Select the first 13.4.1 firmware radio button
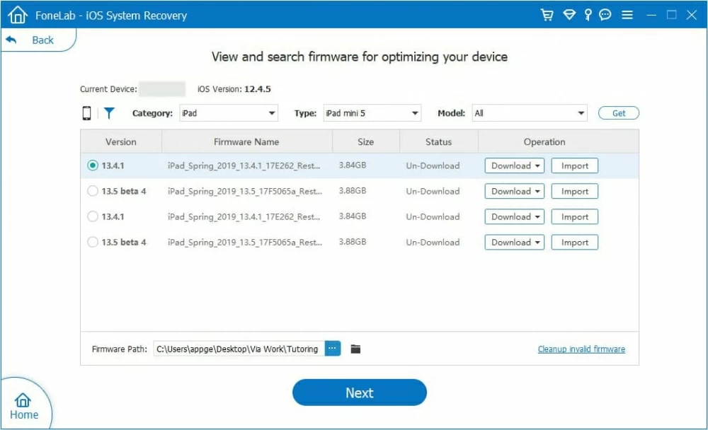Screen dimensions: 708x430 pyautogui.click(x=93, y=165)
